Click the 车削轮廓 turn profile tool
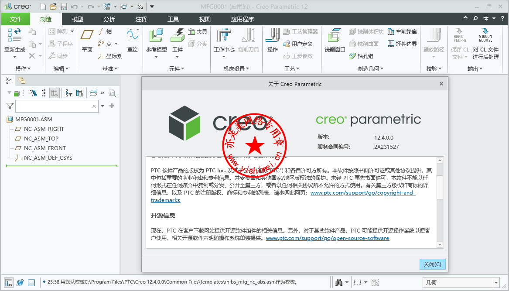 click(x=402, y=31)
